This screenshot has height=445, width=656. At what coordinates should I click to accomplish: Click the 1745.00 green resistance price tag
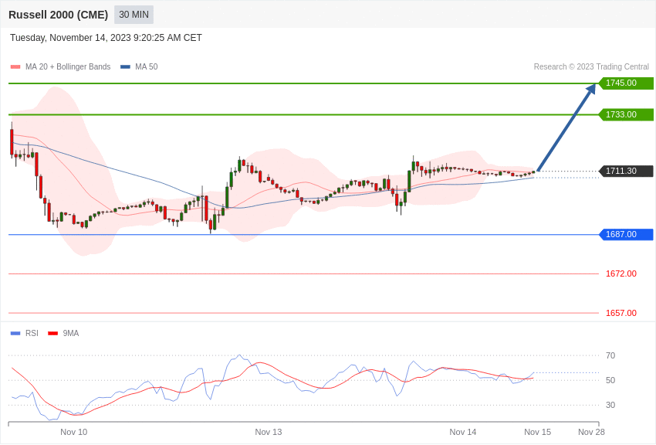click(x=626, y=83)
